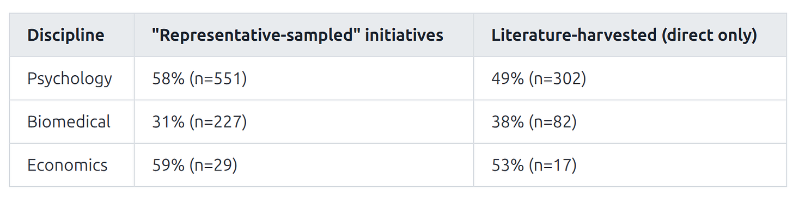This screenshot has width=793, height=202.
Task: Select the Economics row label
Action: click(68, 165)
